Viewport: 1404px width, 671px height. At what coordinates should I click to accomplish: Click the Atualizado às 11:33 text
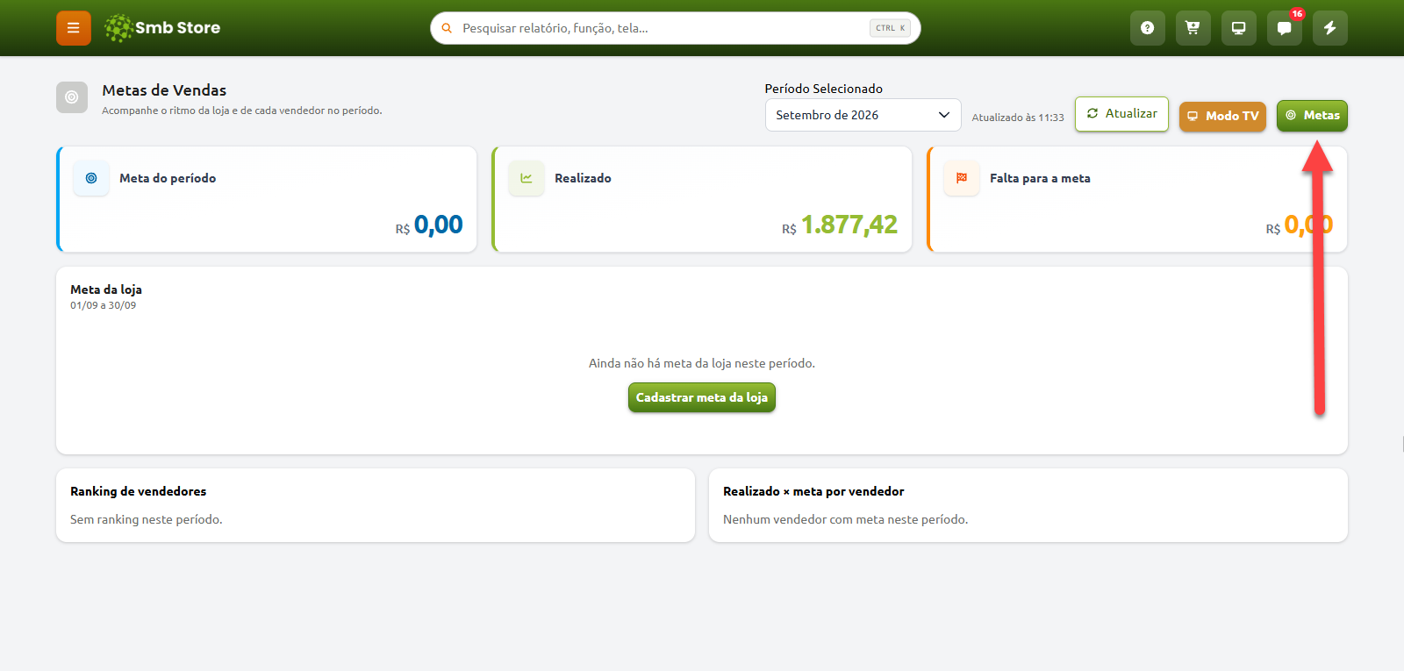coord(1018,118)
